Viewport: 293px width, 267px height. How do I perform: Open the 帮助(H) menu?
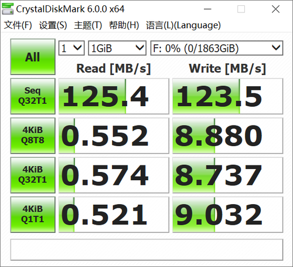click(124, 25)
